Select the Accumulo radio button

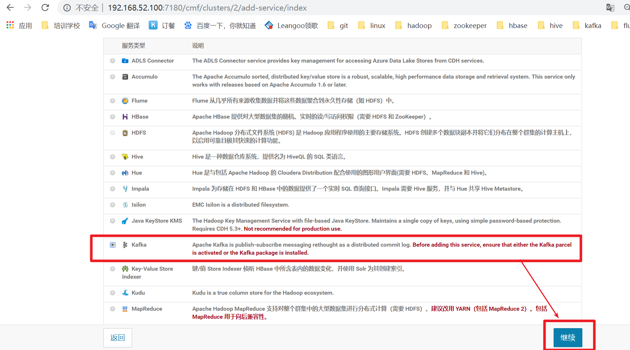click(113, 77)
